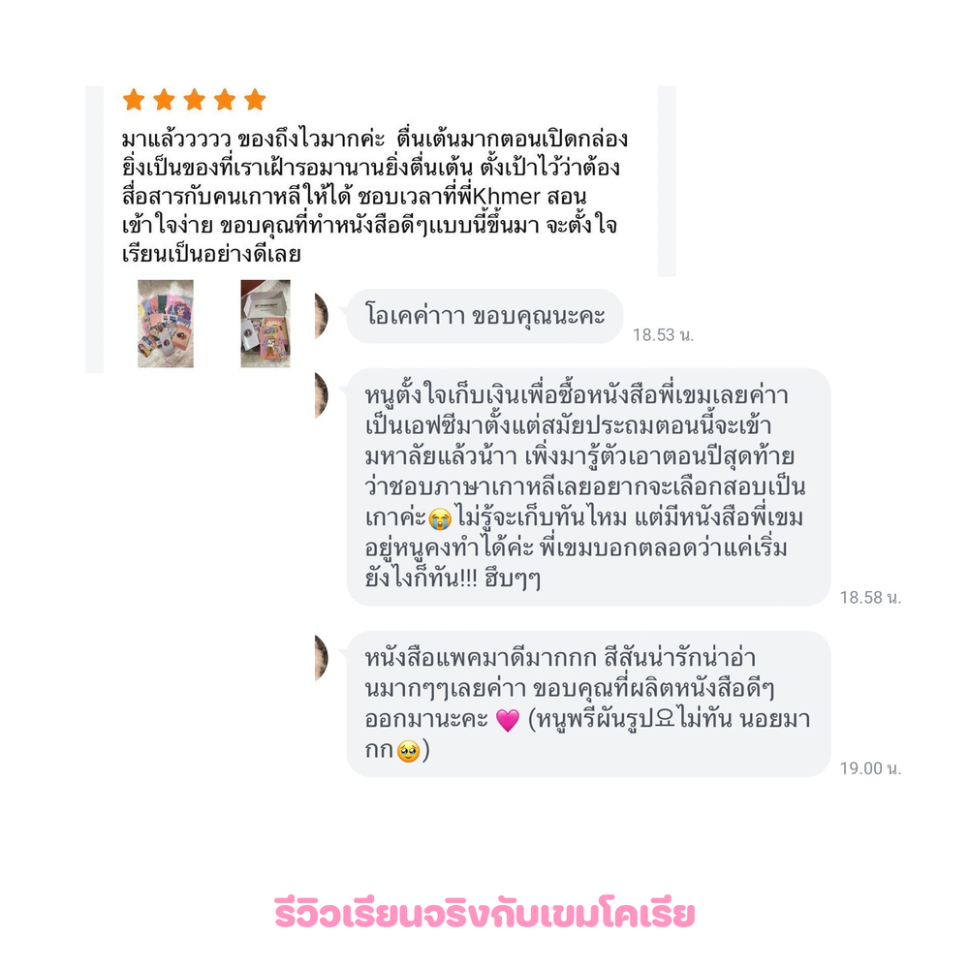Viewport: 969px width, 969px height.
Task: Click the 18.58 น. timestamp
Action: point(870,598)
